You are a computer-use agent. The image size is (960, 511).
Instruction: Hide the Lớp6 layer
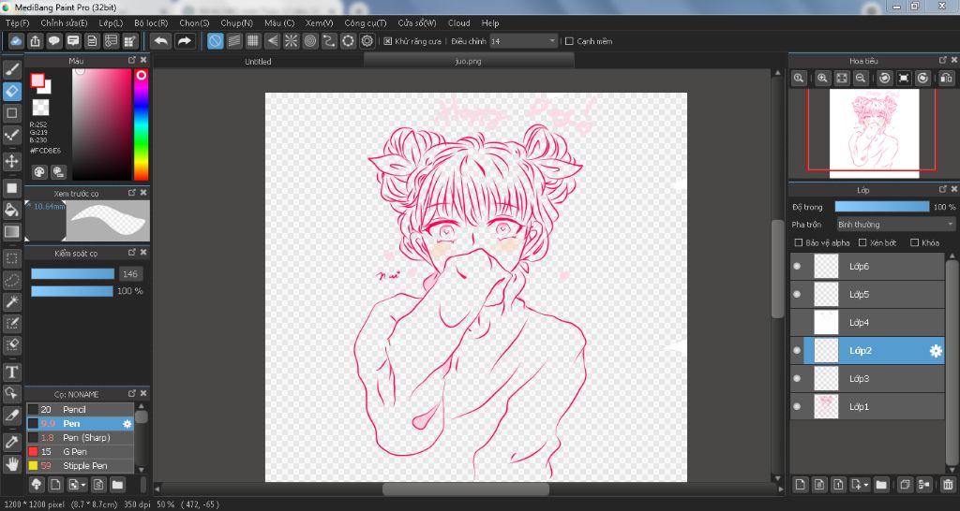797,266
